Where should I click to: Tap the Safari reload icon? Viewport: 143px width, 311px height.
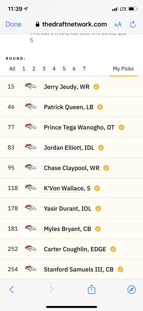pyautogui.click(x=133, y=24)
